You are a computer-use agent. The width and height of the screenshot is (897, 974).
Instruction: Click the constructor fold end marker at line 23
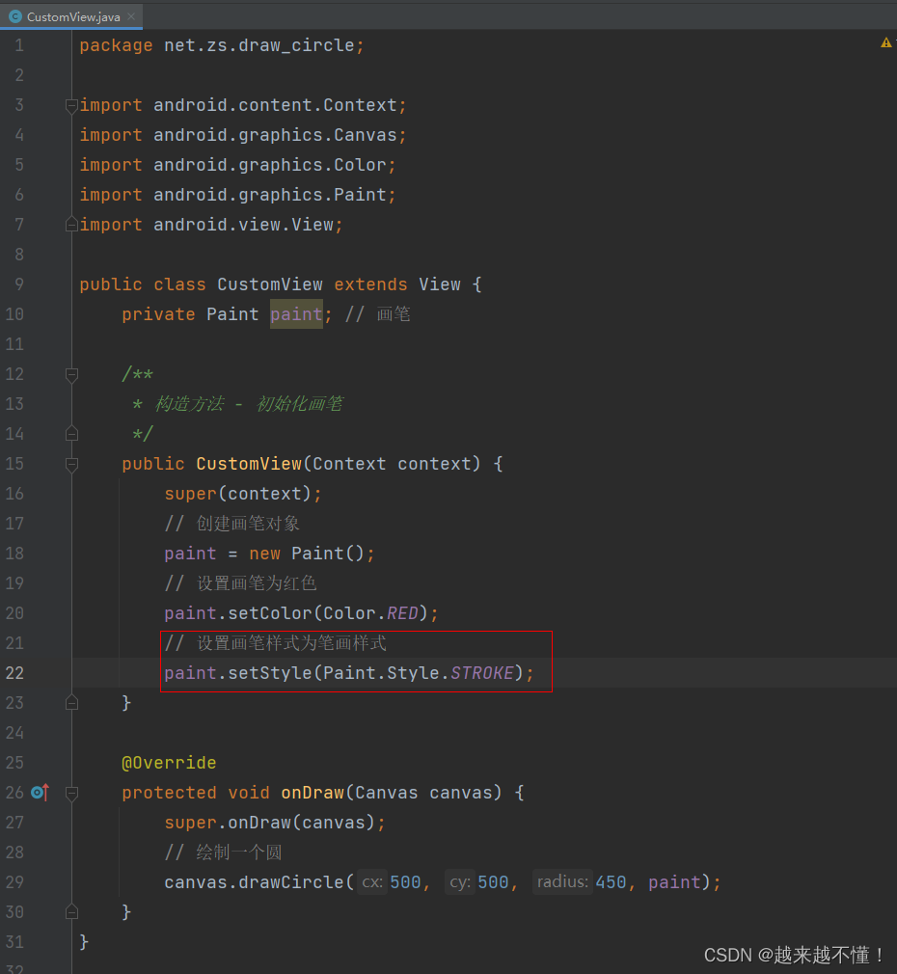(x=71, y=703)
